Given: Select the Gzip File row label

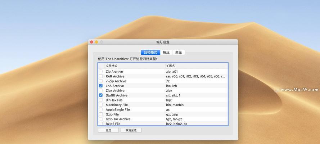Looking at the screenshot, I should (112, 114).
